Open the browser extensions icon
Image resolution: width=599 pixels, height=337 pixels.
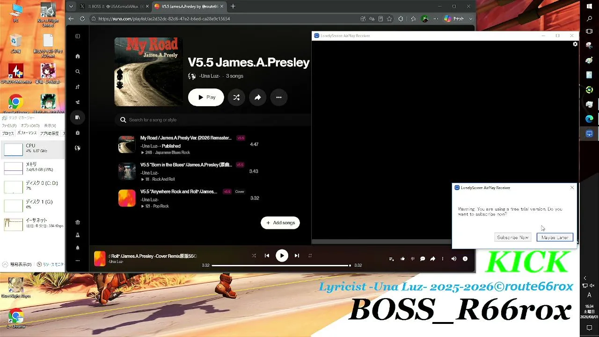401,19
